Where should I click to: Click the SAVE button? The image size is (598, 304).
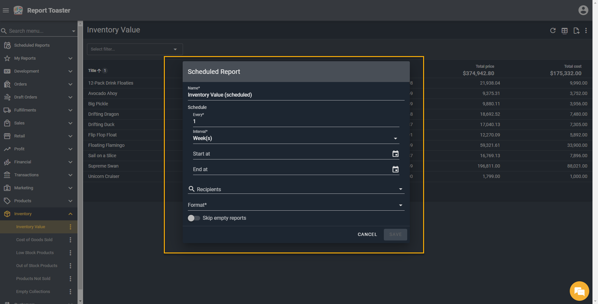[395, 234]
